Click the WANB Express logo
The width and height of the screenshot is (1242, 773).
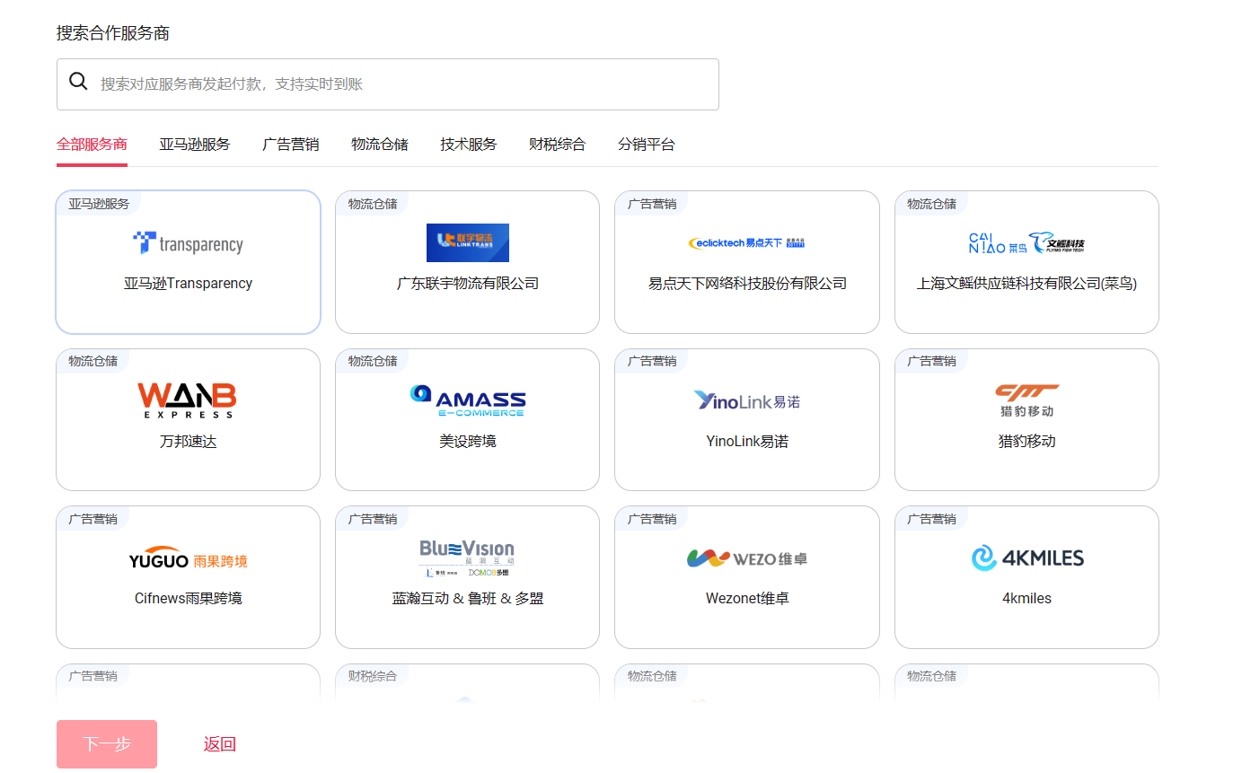point(188,399)
